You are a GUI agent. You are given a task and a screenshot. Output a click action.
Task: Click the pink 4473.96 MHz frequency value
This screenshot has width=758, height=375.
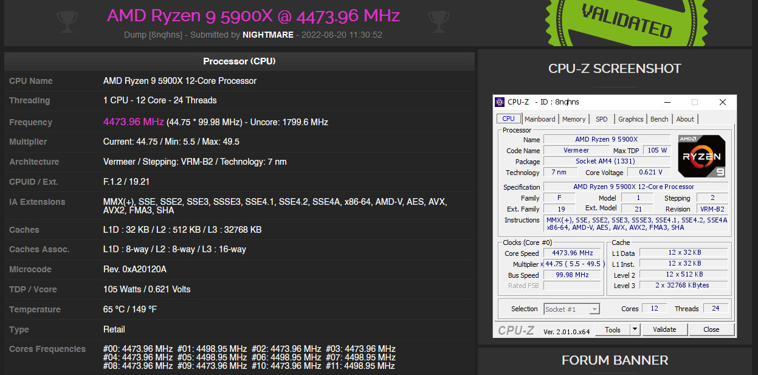tap(133, 122)
